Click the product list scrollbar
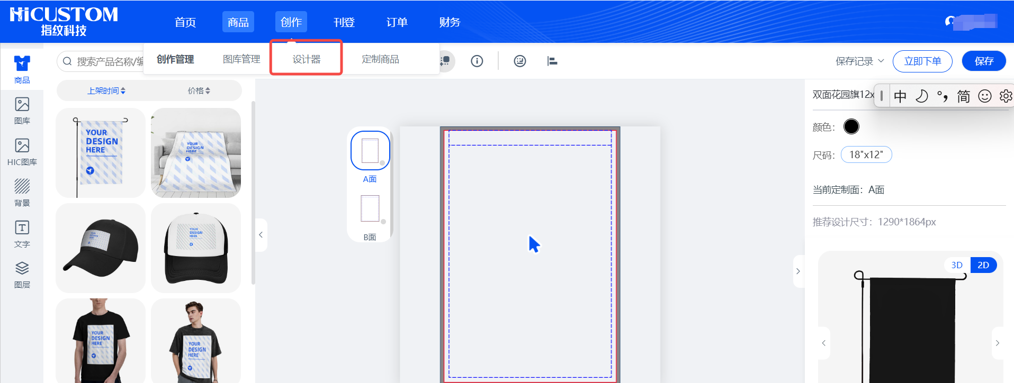The width and height of the screenshot is (1014, 383). click(x=253, y=193)
